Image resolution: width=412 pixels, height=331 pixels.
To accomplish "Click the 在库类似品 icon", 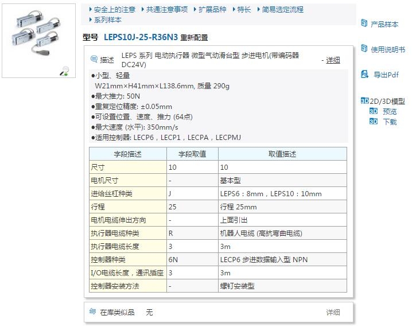I will point(93,311).
